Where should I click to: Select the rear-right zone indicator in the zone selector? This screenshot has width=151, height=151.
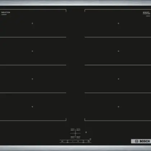point(78,130)
